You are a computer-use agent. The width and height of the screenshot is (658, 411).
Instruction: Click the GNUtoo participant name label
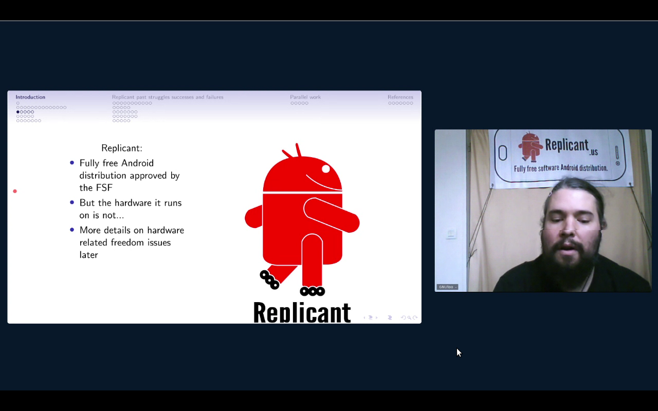click(x=447, y=287)
